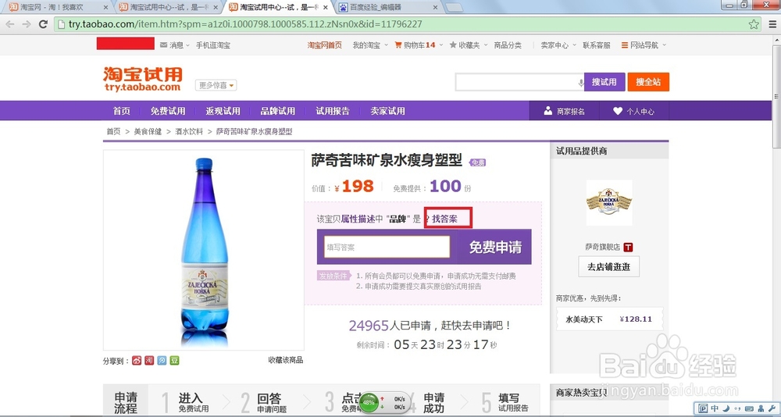Click the 个人中心 heart icon

point(618,111)
